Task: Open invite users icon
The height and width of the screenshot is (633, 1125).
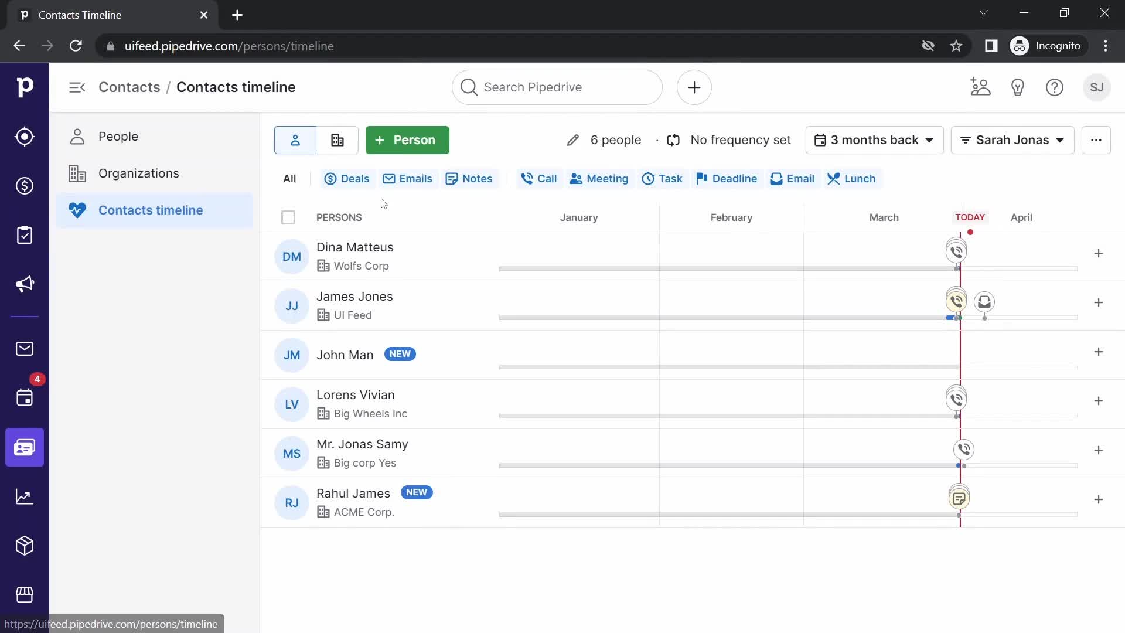Action: pos(980,87)
